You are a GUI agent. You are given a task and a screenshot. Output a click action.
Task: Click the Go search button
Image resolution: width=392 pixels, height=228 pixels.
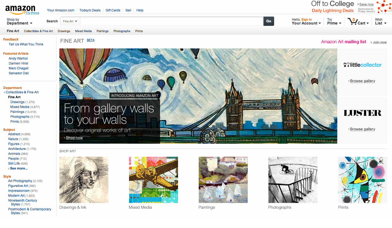tap(269, 21)
